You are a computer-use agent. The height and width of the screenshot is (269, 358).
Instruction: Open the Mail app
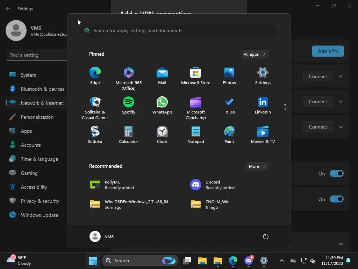162,76
